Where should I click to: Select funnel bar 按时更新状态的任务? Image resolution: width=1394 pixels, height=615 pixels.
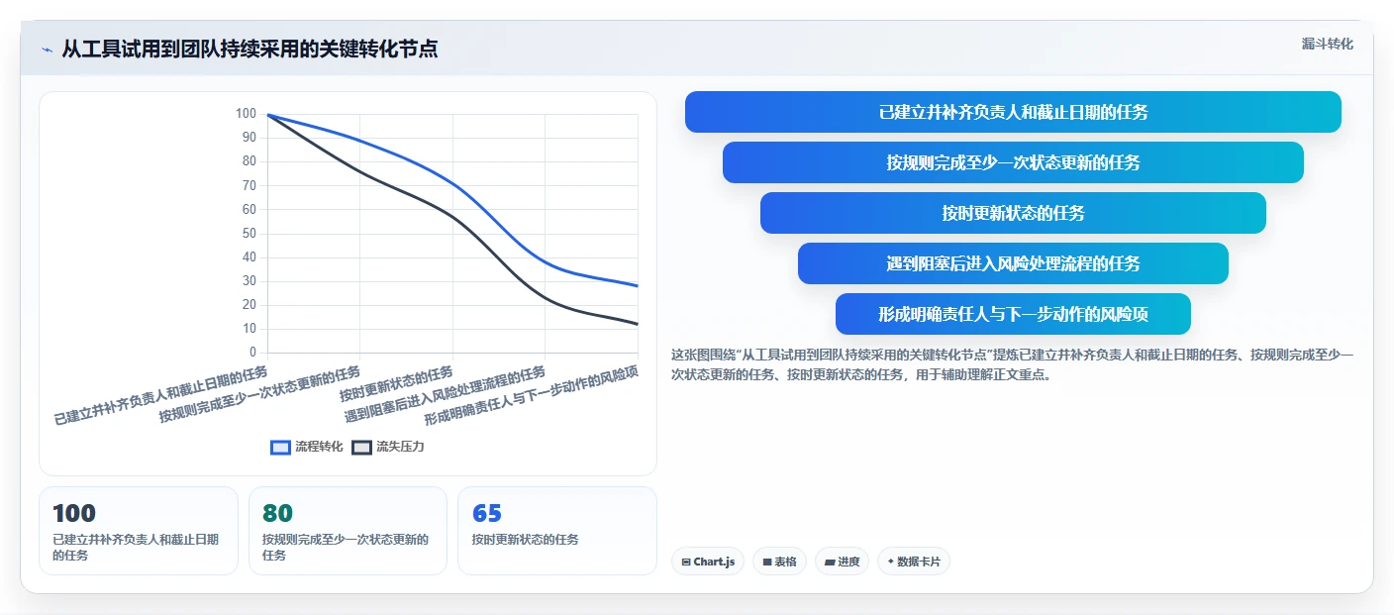tap(1013, 213)
